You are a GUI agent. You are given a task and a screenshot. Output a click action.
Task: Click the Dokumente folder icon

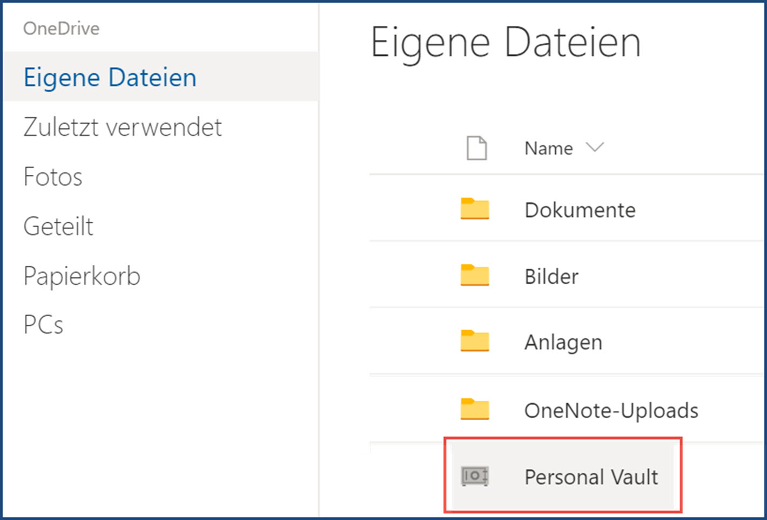click(x=475, y=209)
